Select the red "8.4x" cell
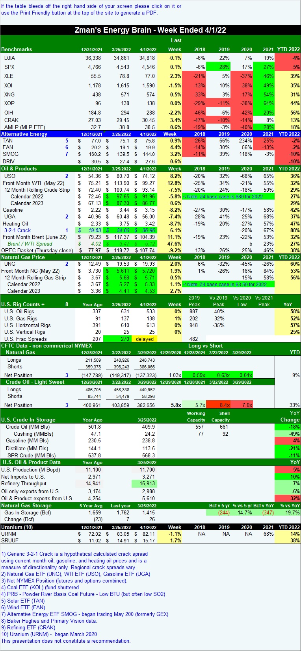 (219, 405)
